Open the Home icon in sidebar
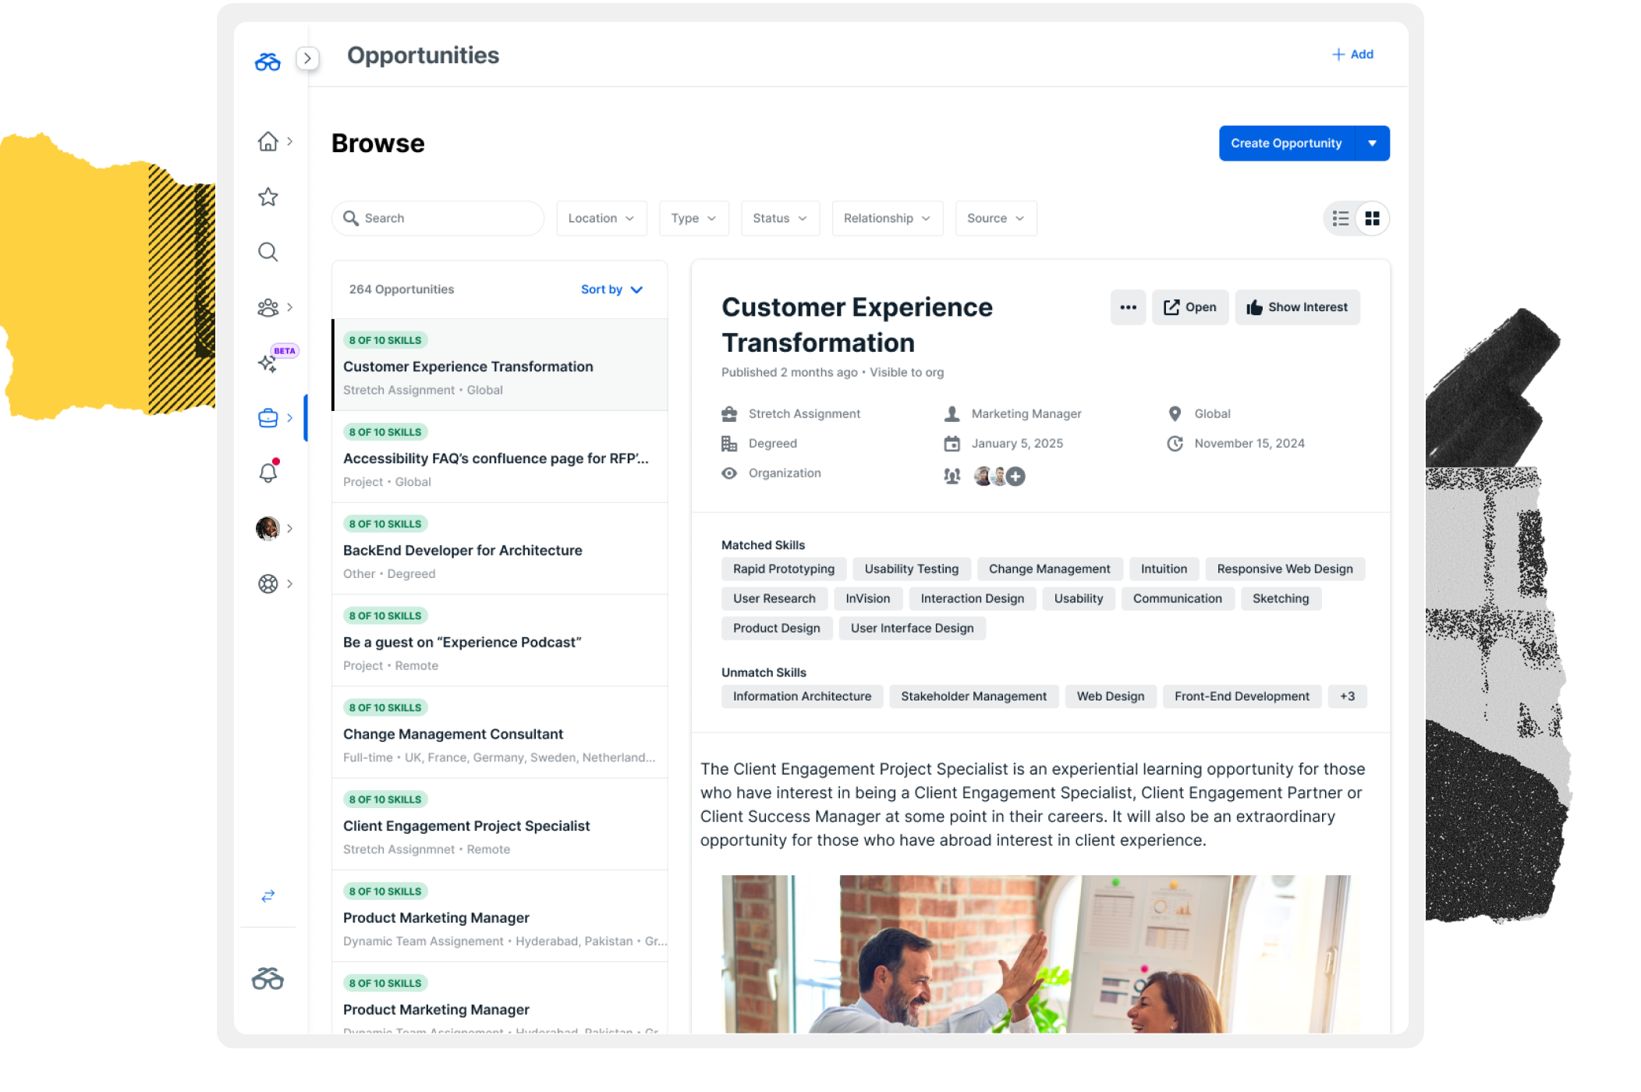This screenshot has height=1092, width=1641. click(268, 141)
